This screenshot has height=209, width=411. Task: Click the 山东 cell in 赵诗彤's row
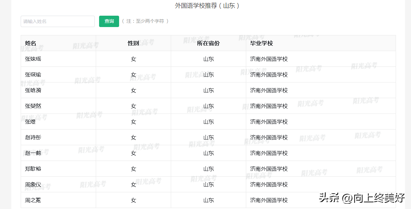pos(209,138)
